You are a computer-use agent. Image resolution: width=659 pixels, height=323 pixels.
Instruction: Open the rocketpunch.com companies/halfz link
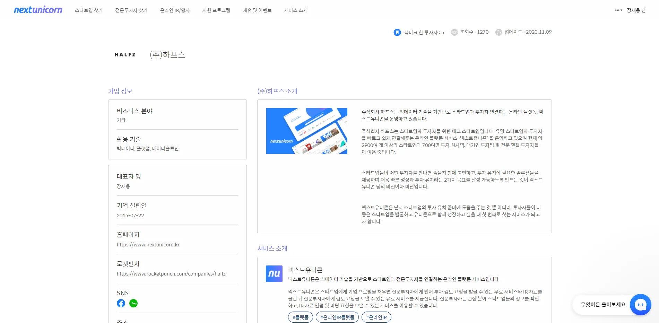coord(171,274)
